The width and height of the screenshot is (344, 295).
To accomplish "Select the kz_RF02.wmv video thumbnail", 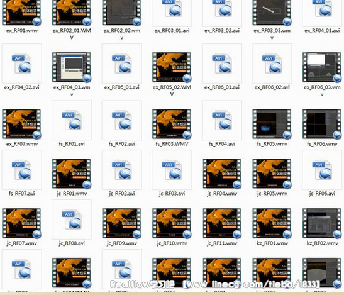I will tap(322, 223).
